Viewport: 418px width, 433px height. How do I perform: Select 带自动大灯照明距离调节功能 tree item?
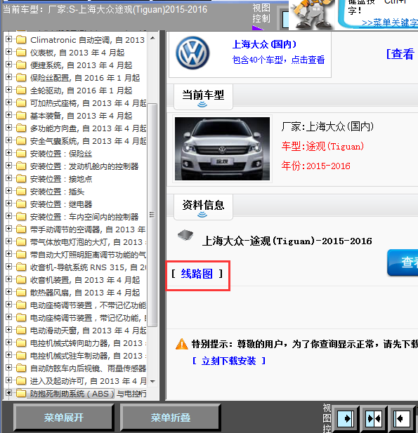(x=89, y=255)
